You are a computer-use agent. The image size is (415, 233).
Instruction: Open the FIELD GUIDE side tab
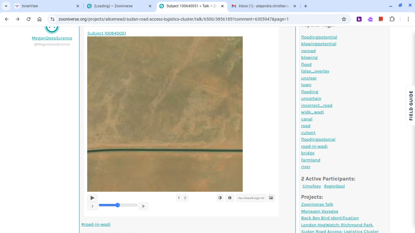(411, 105)
